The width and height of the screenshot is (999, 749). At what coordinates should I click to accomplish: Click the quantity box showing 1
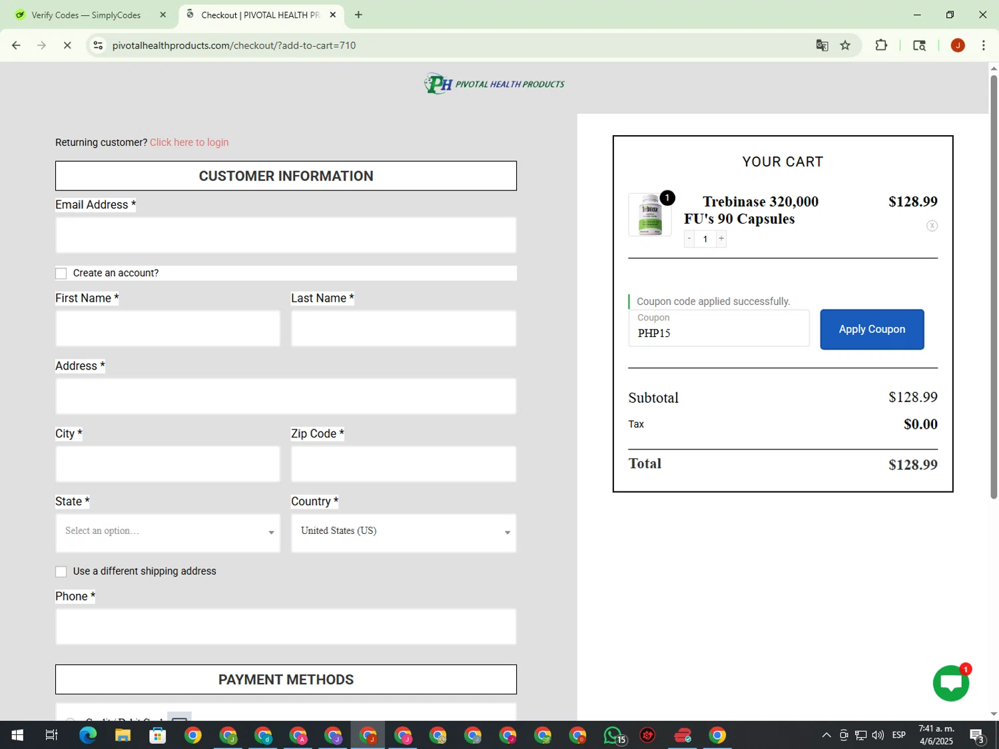pyautogui.click(x=705, y=238)
